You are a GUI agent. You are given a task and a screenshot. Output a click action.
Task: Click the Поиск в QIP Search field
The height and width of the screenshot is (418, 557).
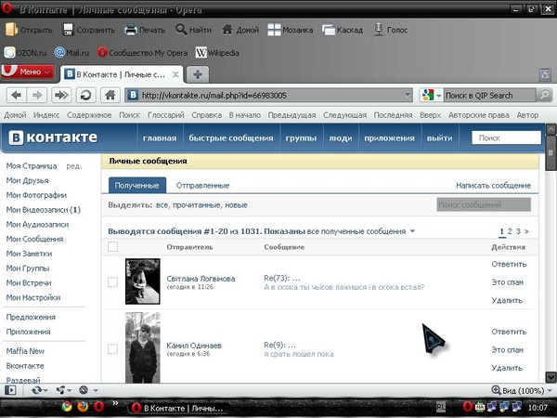pyautogui.click(x=489, y=96)
